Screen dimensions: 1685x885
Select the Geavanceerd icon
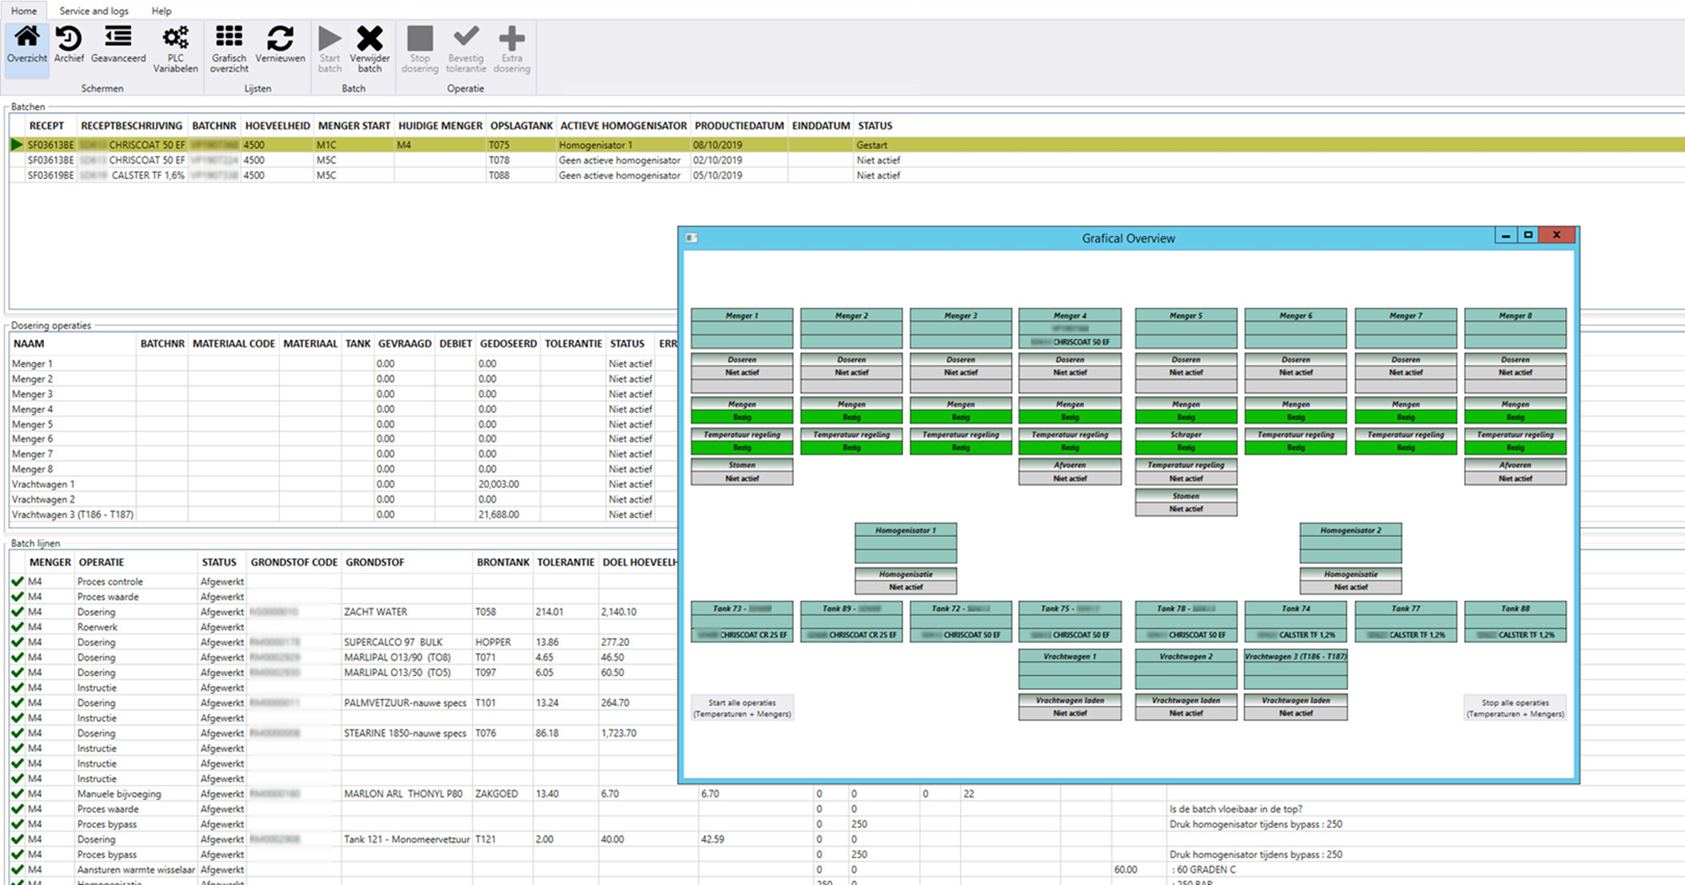coord(117,47)
